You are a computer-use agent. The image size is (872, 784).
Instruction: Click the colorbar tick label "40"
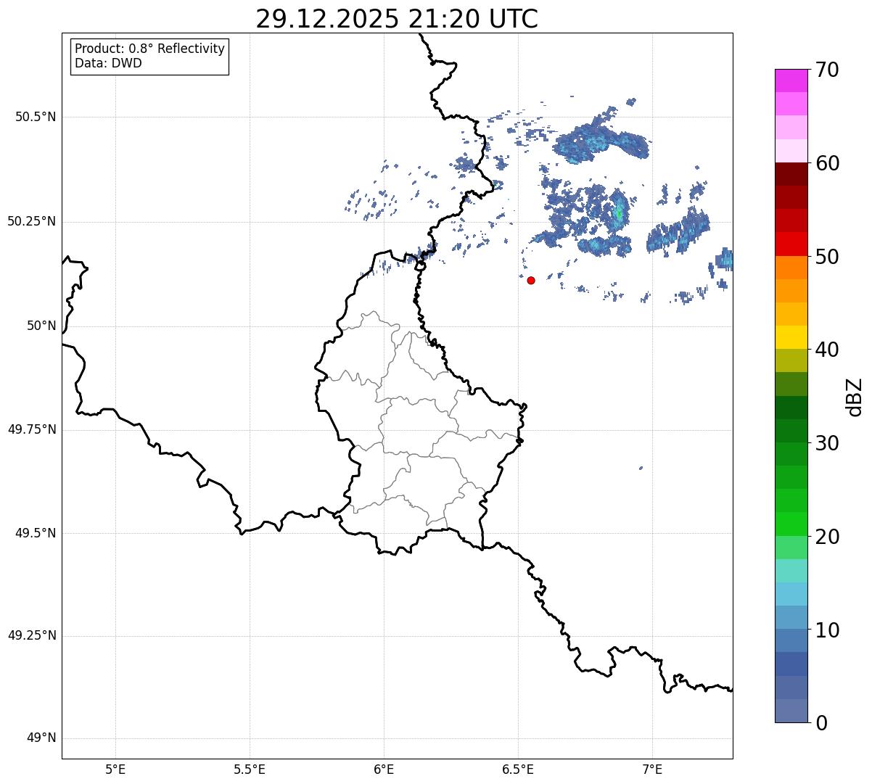827,350
